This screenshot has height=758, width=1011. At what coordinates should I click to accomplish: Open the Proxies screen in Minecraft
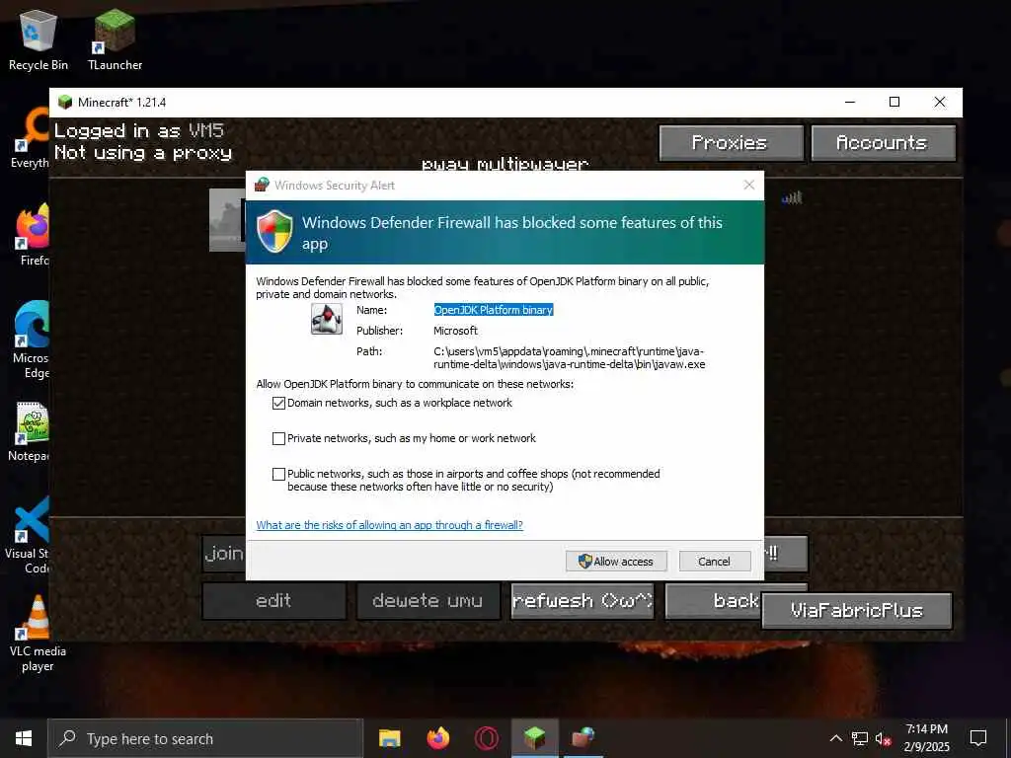[731, 142]
